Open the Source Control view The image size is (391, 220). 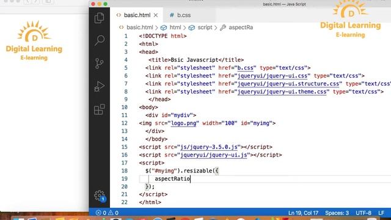coord(99,64)
